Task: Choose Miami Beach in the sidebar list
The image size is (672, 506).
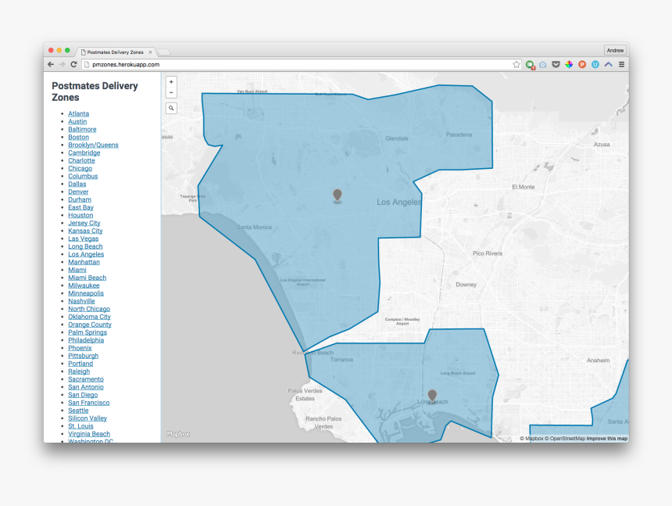Action: click(x=88, y=278)
